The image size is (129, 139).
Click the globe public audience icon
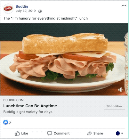coord(40,11)
